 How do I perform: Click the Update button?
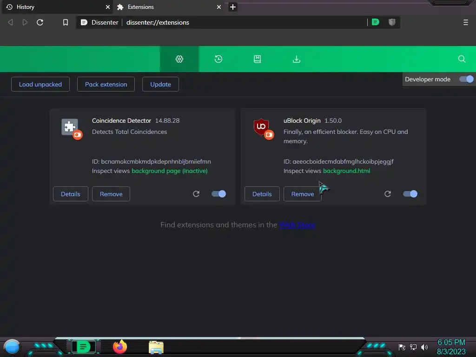160,84
